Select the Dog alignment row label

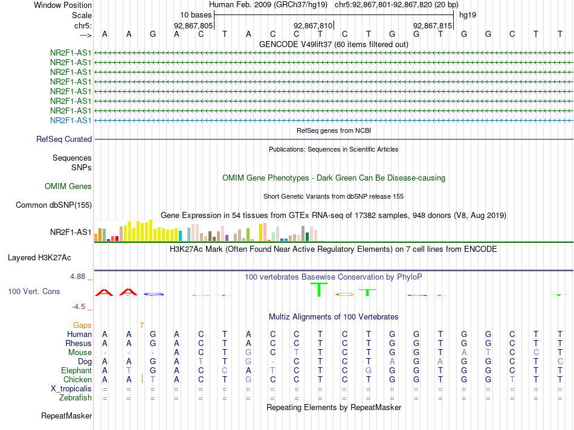point(85,362)
